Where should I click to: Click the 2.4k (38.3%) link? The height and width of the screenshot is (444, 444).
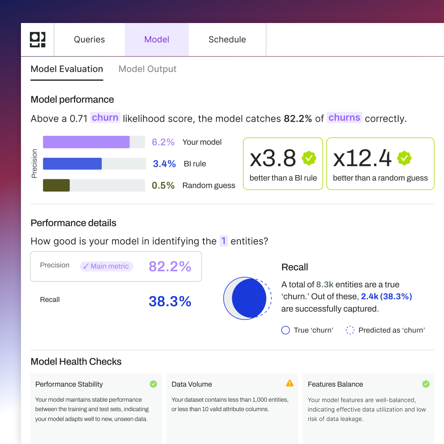point(386,296)
